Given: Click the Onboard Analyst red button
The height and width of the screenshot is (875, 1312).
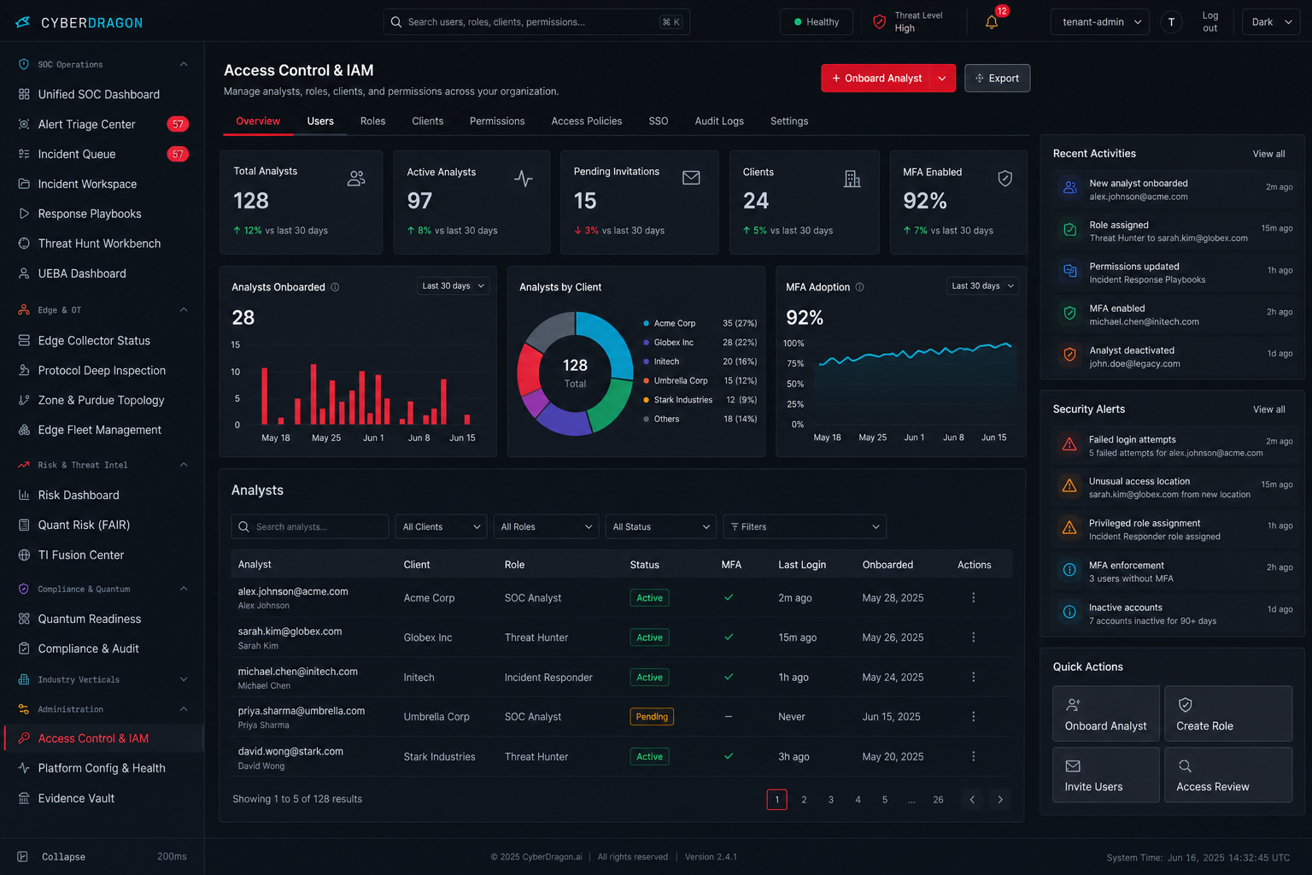Looking at the screenshot, I should pos(876,78).
